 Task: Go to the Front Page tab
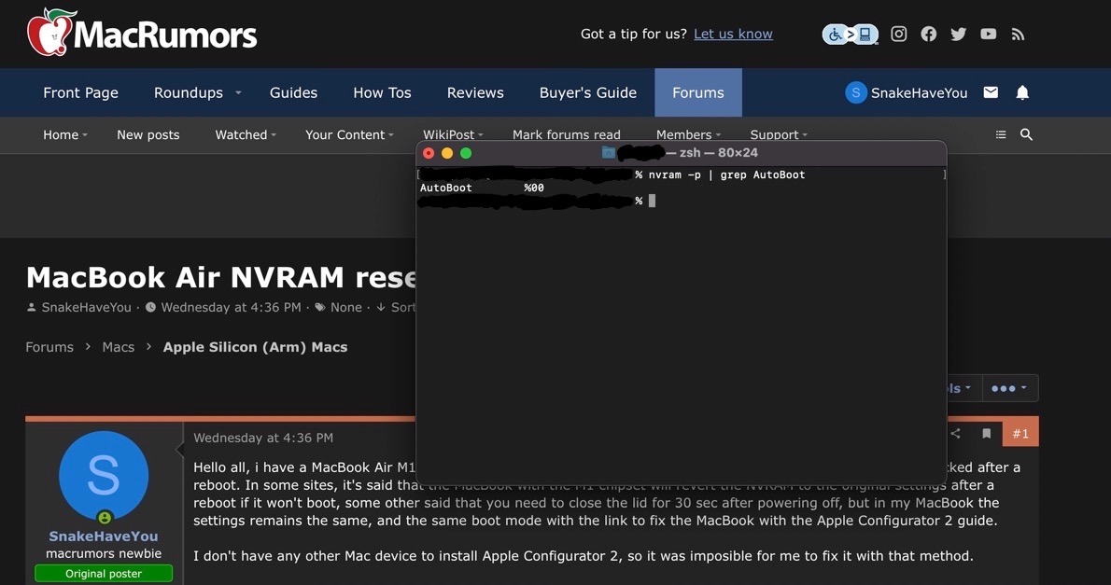pyautogui.click(x=81, y=92)
